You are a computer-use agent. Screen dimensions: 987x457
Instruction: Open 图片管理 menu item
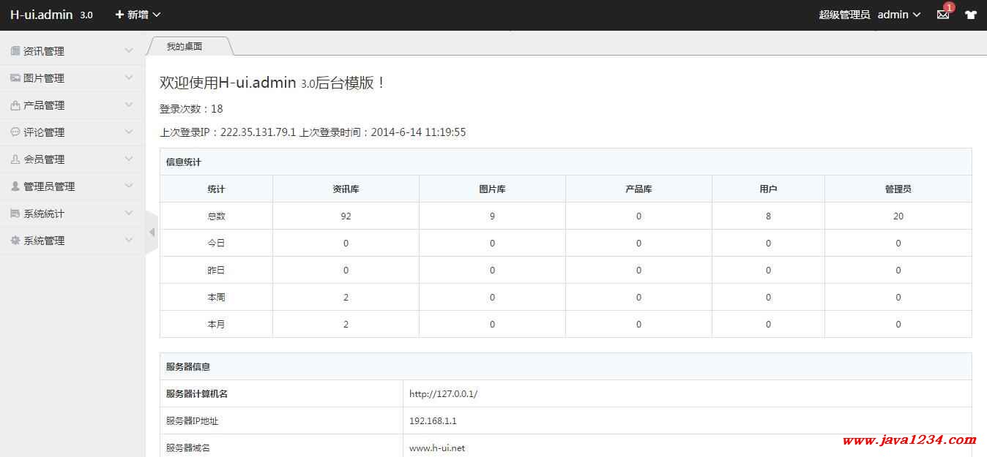(x=72, y=78)
